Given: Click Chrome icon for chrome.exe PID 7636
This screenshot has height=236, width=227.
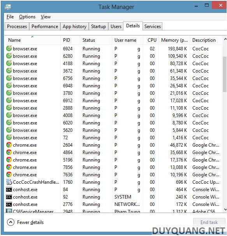Looking at the screenshot, I should pyautogui.click(x=9, y=174).
